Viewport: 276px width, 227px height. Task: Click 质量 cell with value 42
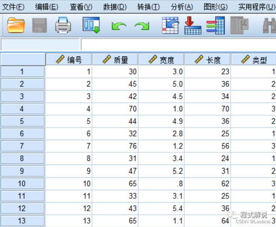pyautogui.click(x=115, y=97)
